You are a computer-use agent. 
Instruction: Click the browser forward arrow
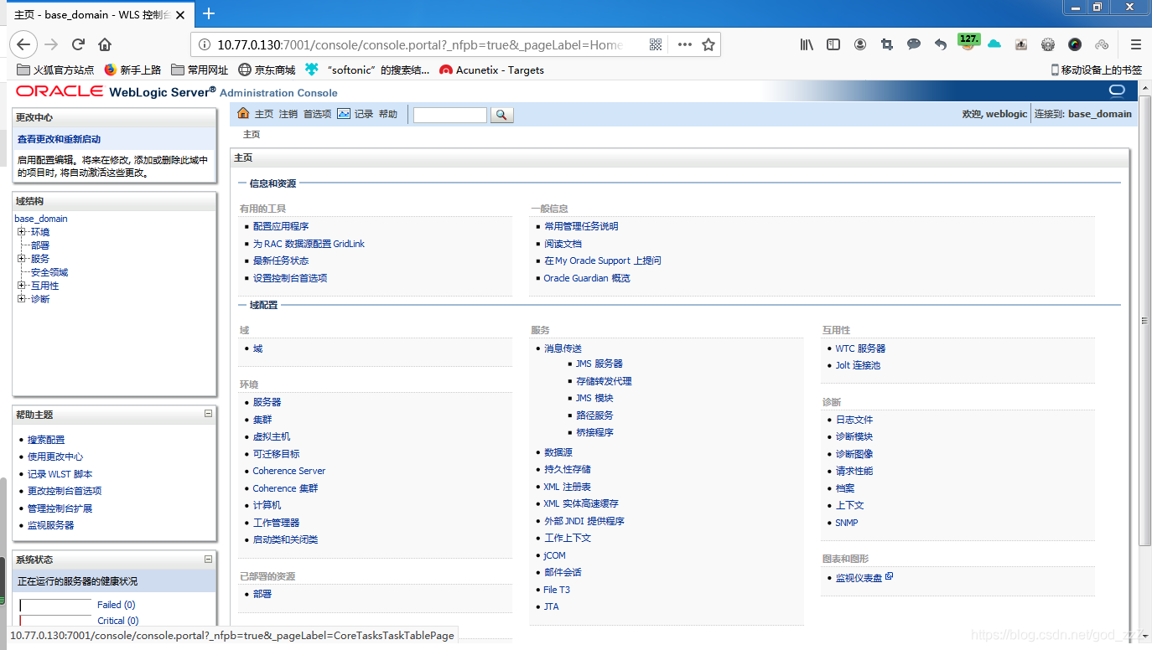(51, 44)
